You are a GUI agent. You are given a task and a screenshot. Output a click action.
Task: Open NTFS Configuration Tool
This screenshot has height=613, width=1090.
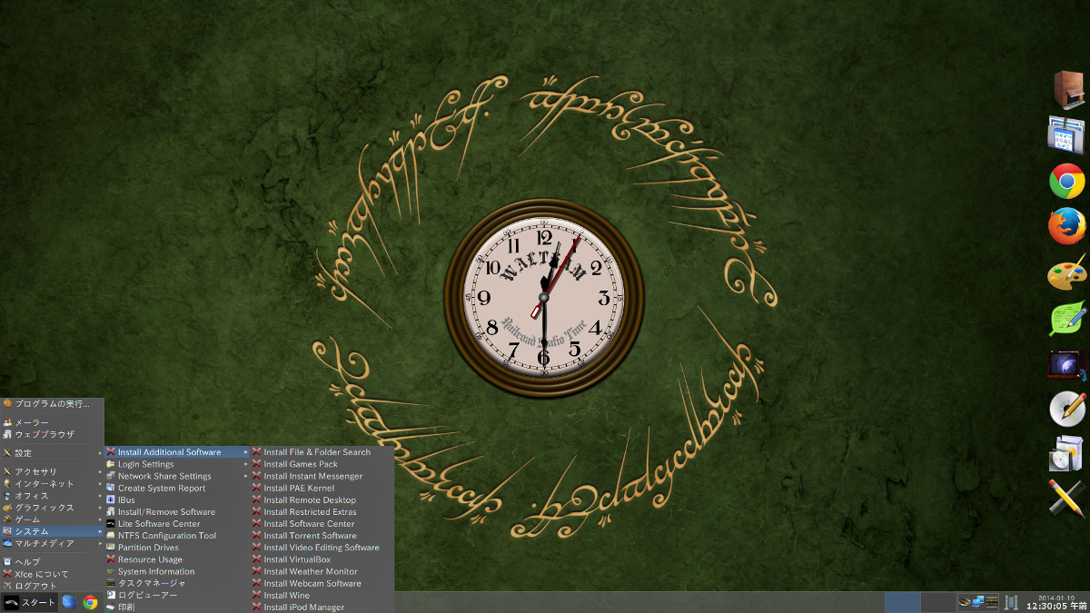[177, 536]
